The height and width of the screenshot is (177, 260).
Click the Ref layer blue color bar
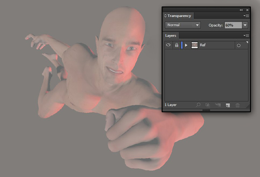click(182, 45)
